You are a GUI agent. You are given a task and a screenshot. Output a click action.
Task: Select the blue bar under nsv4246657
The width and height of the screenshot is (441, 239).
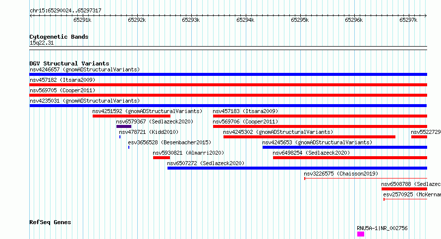click(228, 74)
